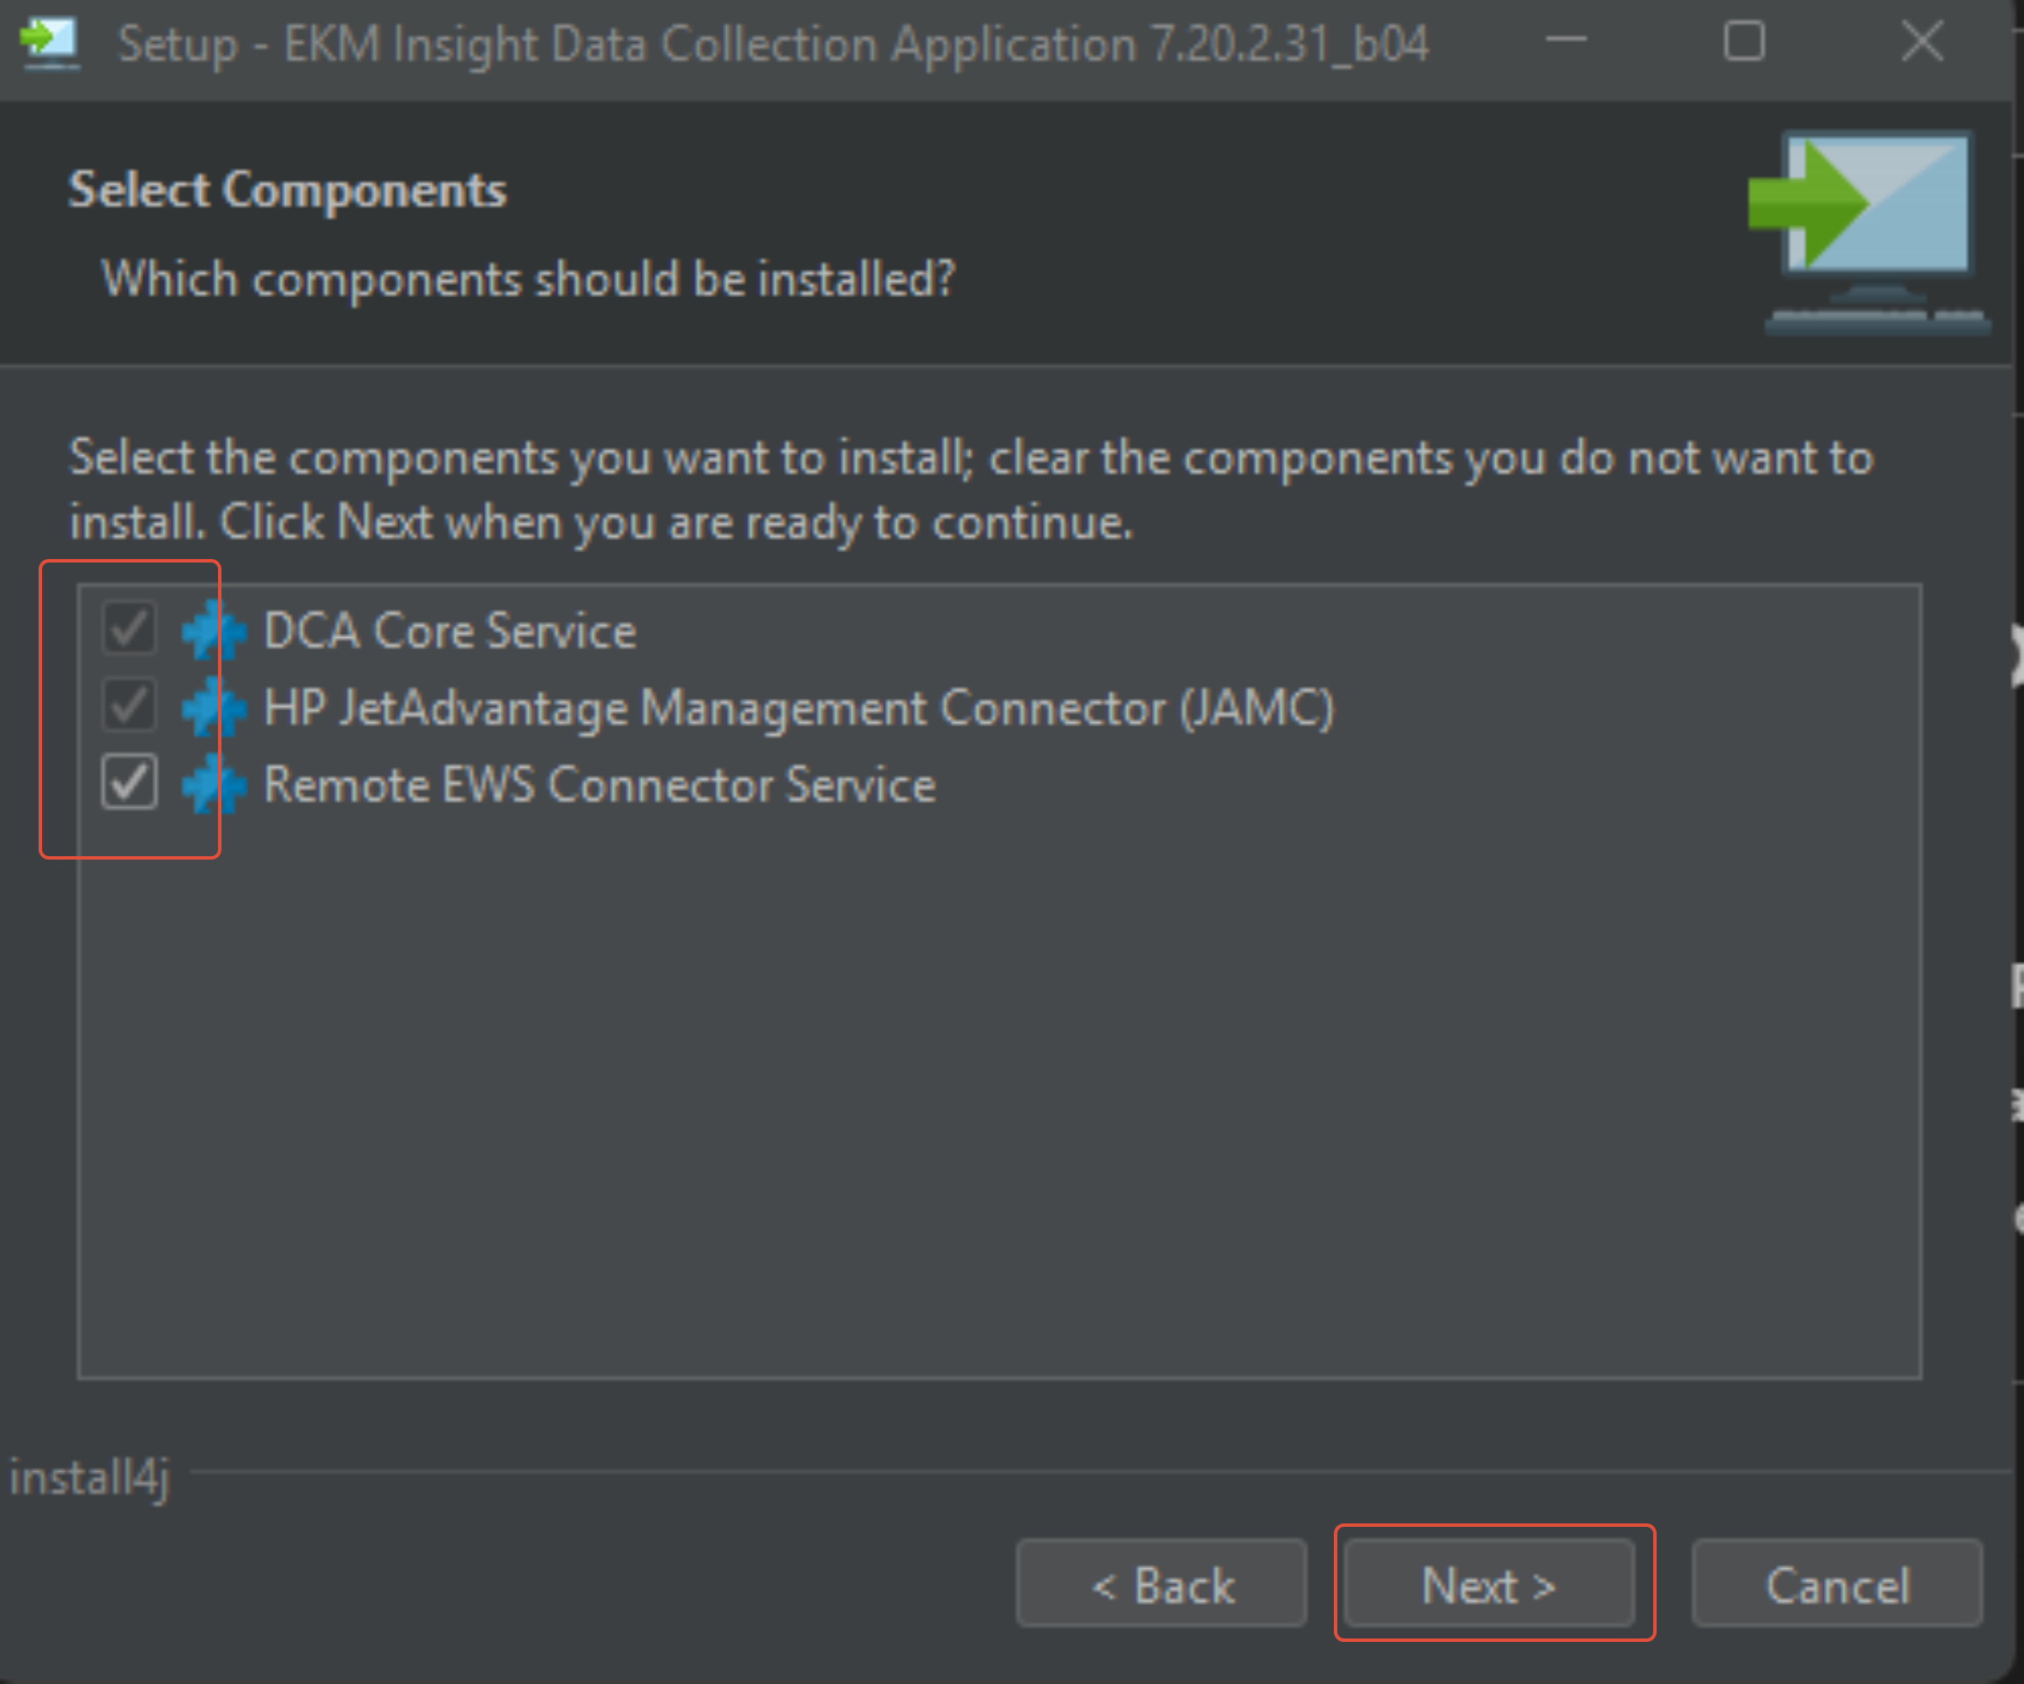Click the Next button to continue
This screenshot has width=2024, height=1684.
click(1492, 1583)
